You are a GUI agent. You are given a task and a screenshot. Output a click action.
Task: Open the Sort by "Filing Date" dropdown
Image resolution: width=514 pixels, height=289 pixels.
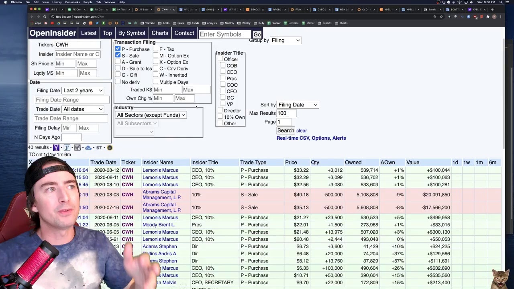[298, 105]
